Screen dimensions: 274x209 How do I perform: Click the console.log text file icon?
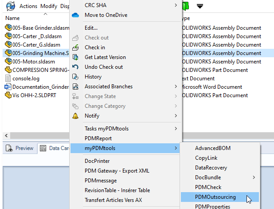[8, 79]
